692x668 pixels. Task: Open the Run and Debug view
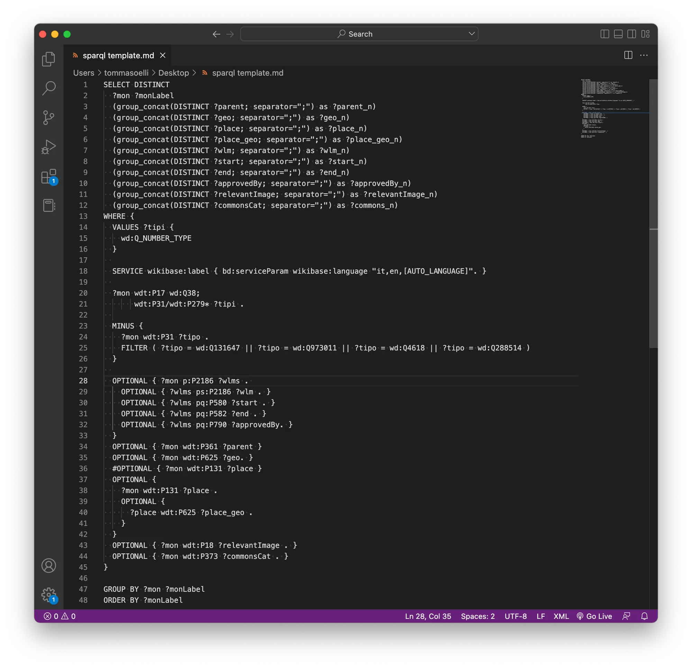pyautogui.click(x=49, y=147)
